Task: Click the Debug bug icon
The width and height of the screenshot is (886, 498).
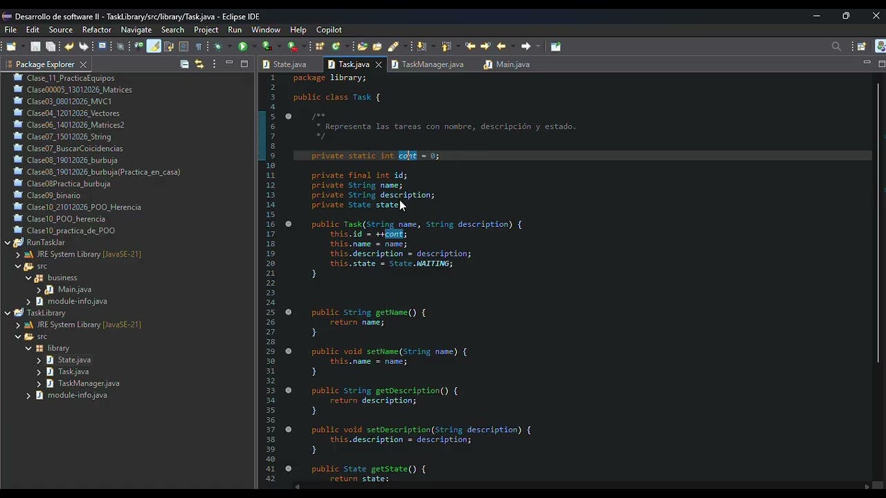Action: (x=217, y=46)
